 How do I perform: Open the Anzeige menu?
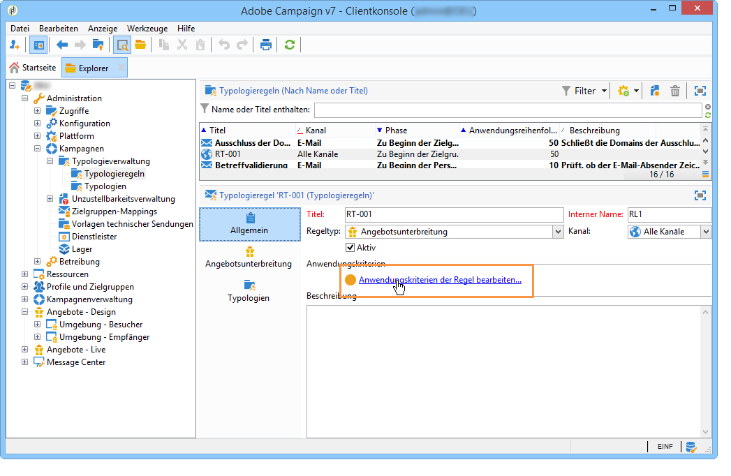pos(103,29)
